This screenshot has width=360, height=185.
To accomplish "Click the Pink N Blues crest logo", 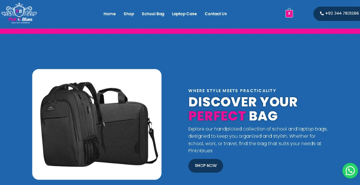I will point(19,13).
